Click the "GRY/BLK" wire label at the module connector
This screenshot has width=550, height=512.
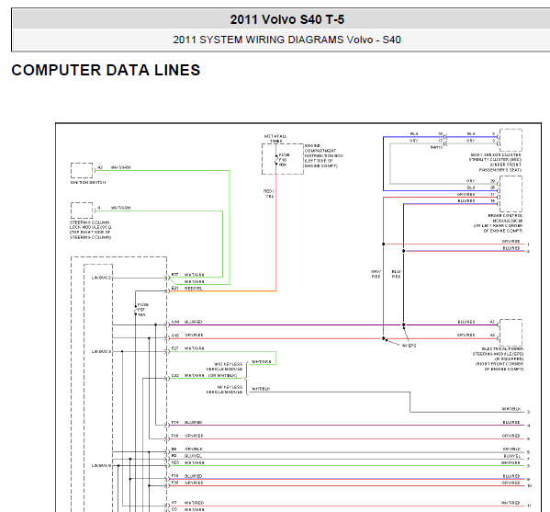click(x=194, y=449)
